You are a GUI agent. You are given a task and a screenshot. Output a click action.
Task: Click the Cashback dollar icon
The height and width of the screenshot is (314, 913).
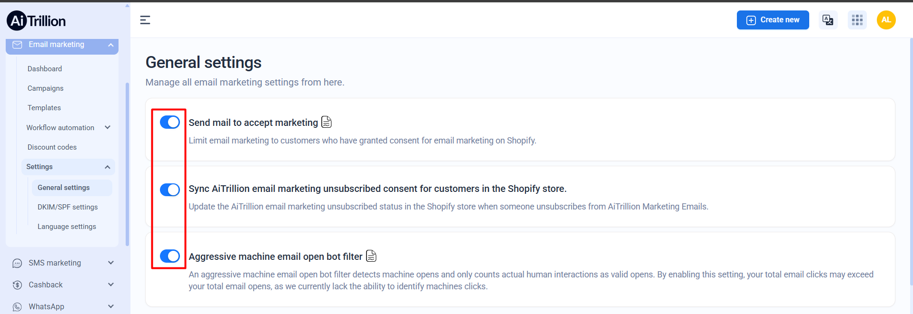coord(18,285)
